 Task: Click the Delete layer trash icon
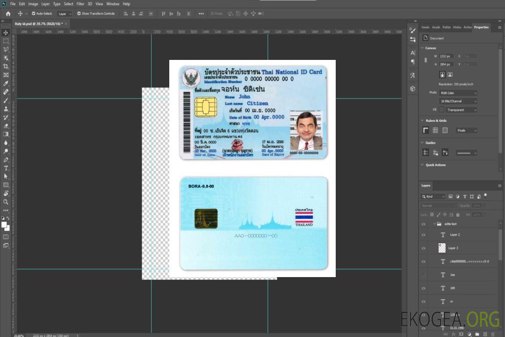493,334
